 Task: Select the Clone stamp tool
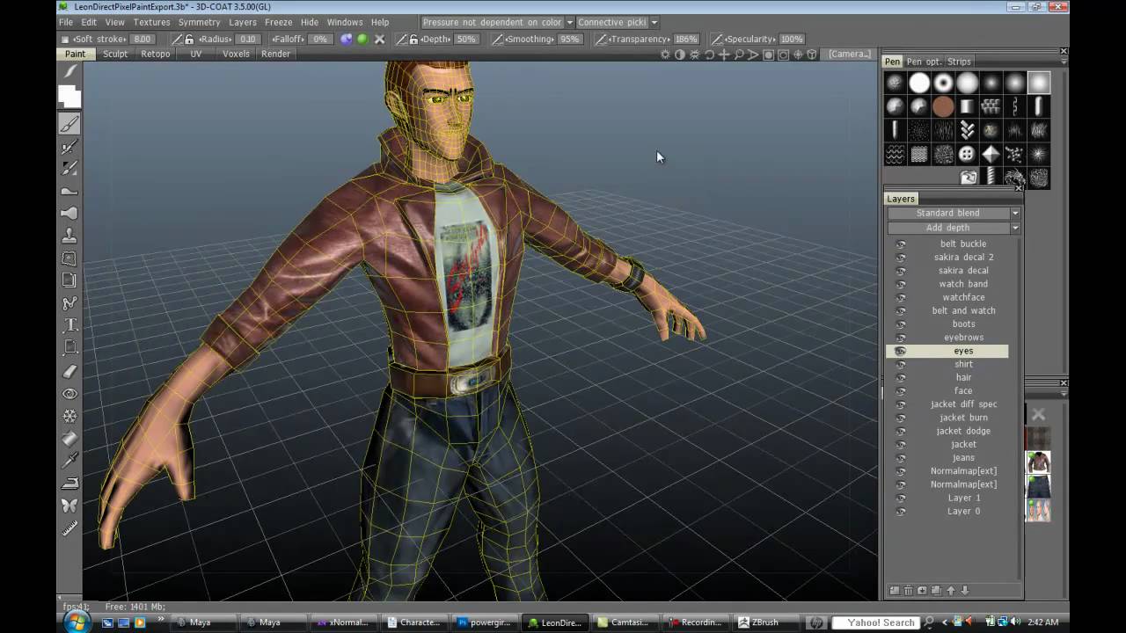pos(69,236)
